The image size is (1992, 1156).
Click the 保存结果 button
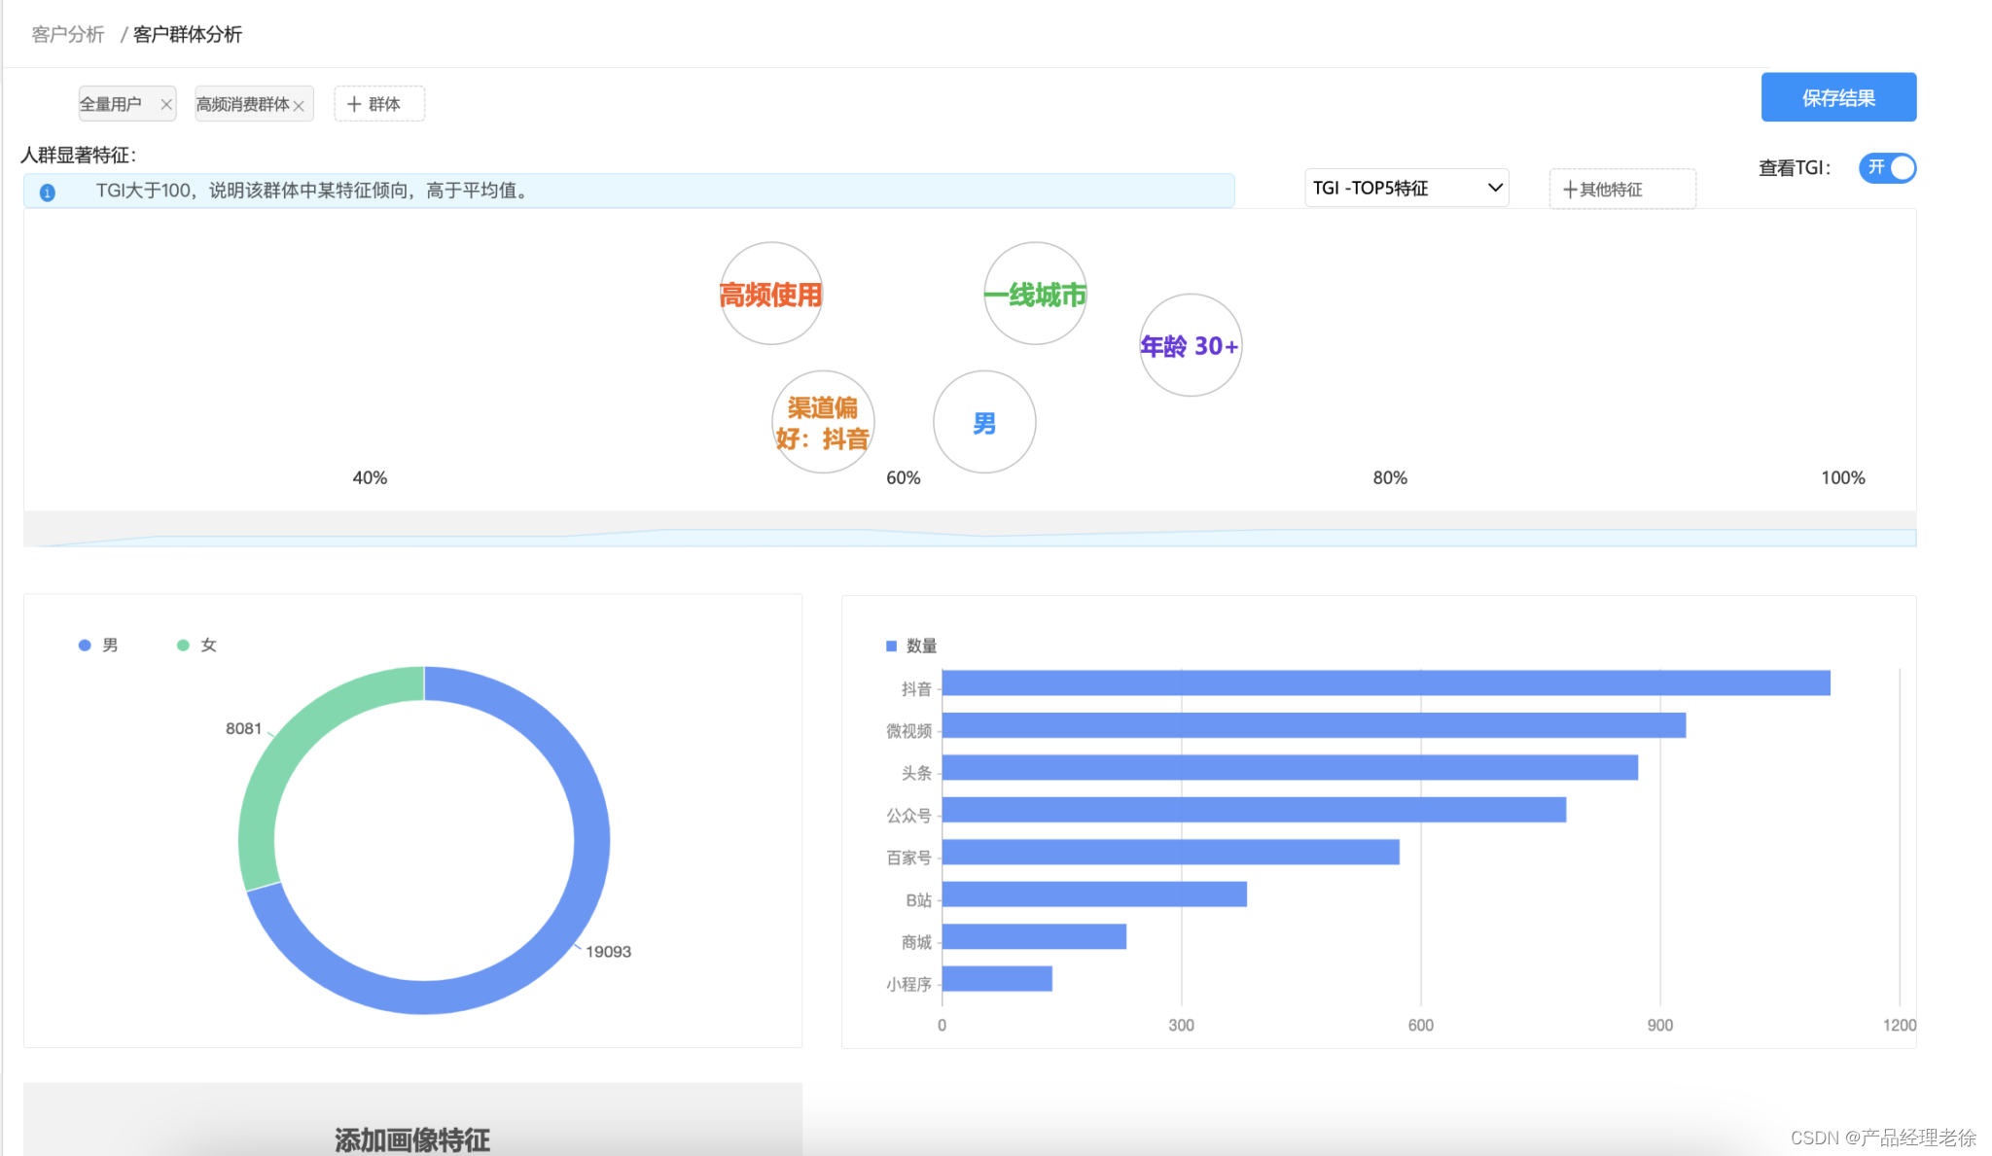1837,97
